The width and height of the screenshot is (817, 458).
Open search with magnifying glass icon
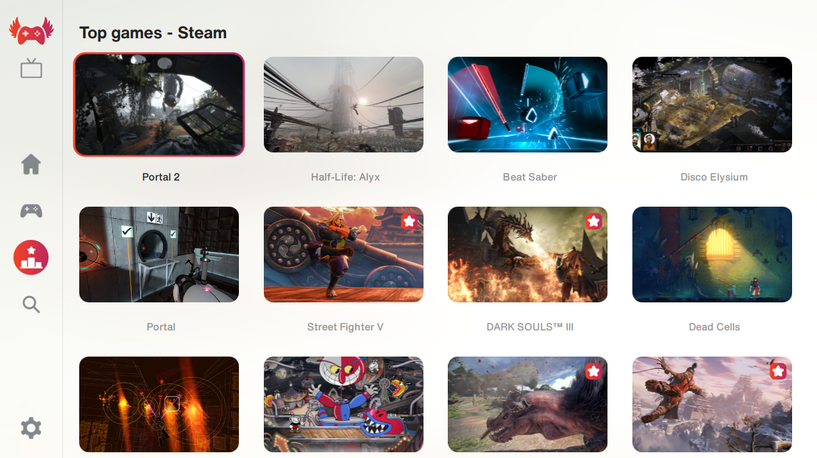31,304
